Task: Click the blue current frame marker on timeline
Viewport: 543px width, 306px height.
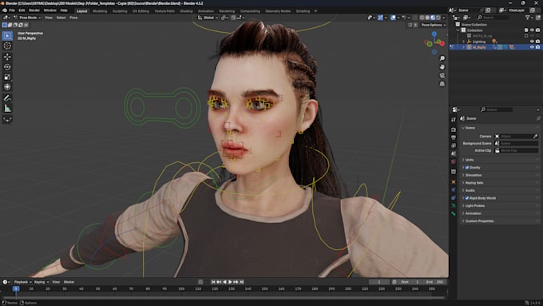Action: (16, 288)
